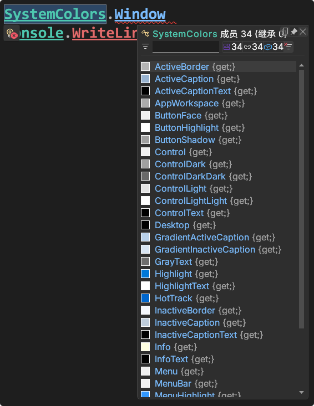Click the SystemColors identifier in code editor
Image resolution: width=314 pixels, height=406 pixels.
coord(55,14)
